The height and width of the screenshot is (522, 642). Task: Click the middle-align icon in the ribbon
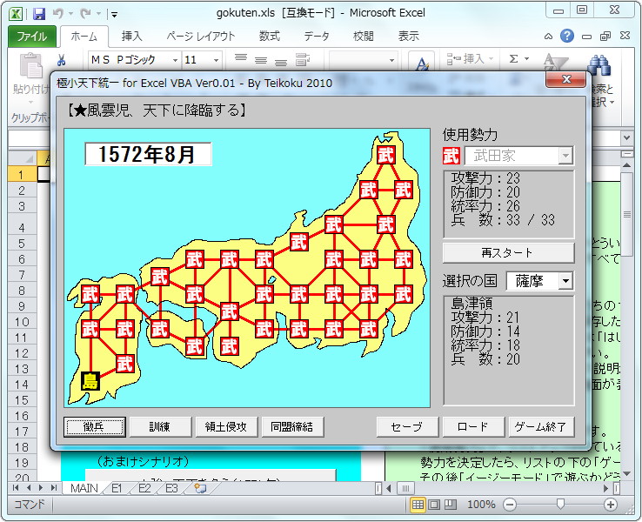pos(261,61)
